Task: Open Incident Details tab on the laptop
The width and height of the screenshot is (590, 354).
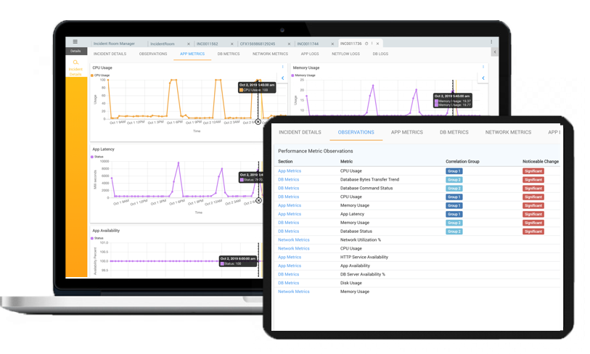Action: [110, 54]
